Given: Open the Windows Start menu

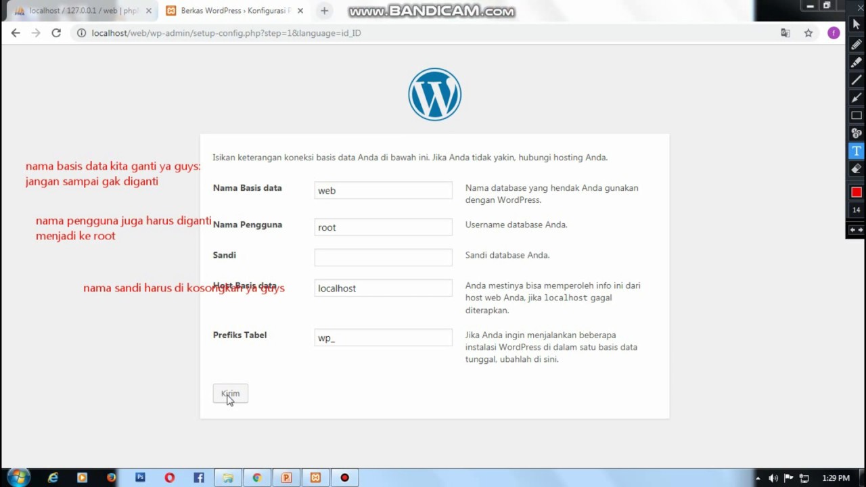Looking at the screenshot, I should tap(18, 478).
